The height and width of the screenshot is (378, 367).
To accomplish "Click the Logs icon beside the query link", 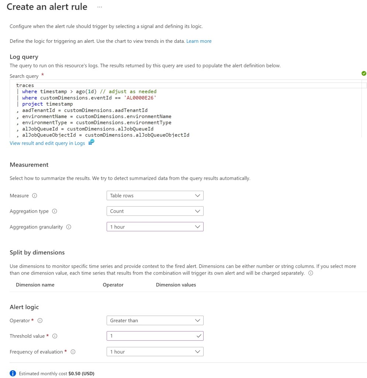I will pos(91,142).
